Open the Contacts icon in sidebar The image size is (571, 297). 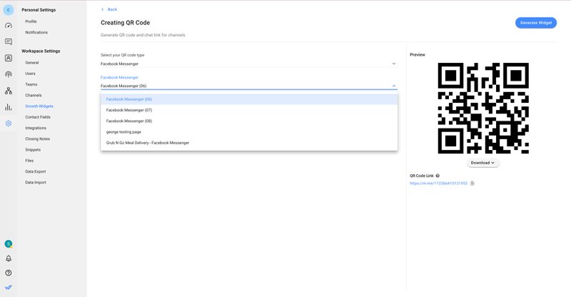click(x=9, y=58)
